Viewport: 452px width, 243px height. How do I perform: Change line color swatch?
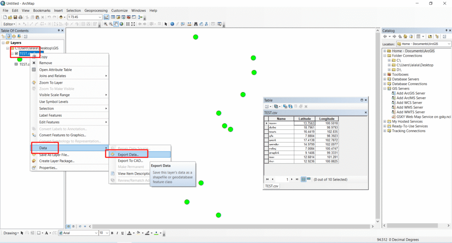click(147, 233)
